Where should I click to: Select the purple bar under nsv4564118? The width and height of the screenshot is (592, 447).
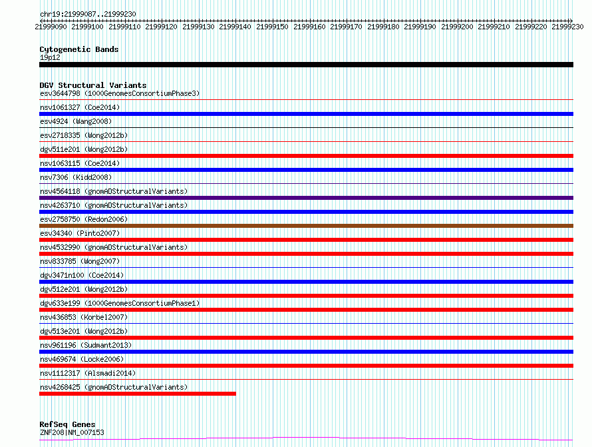306,198
